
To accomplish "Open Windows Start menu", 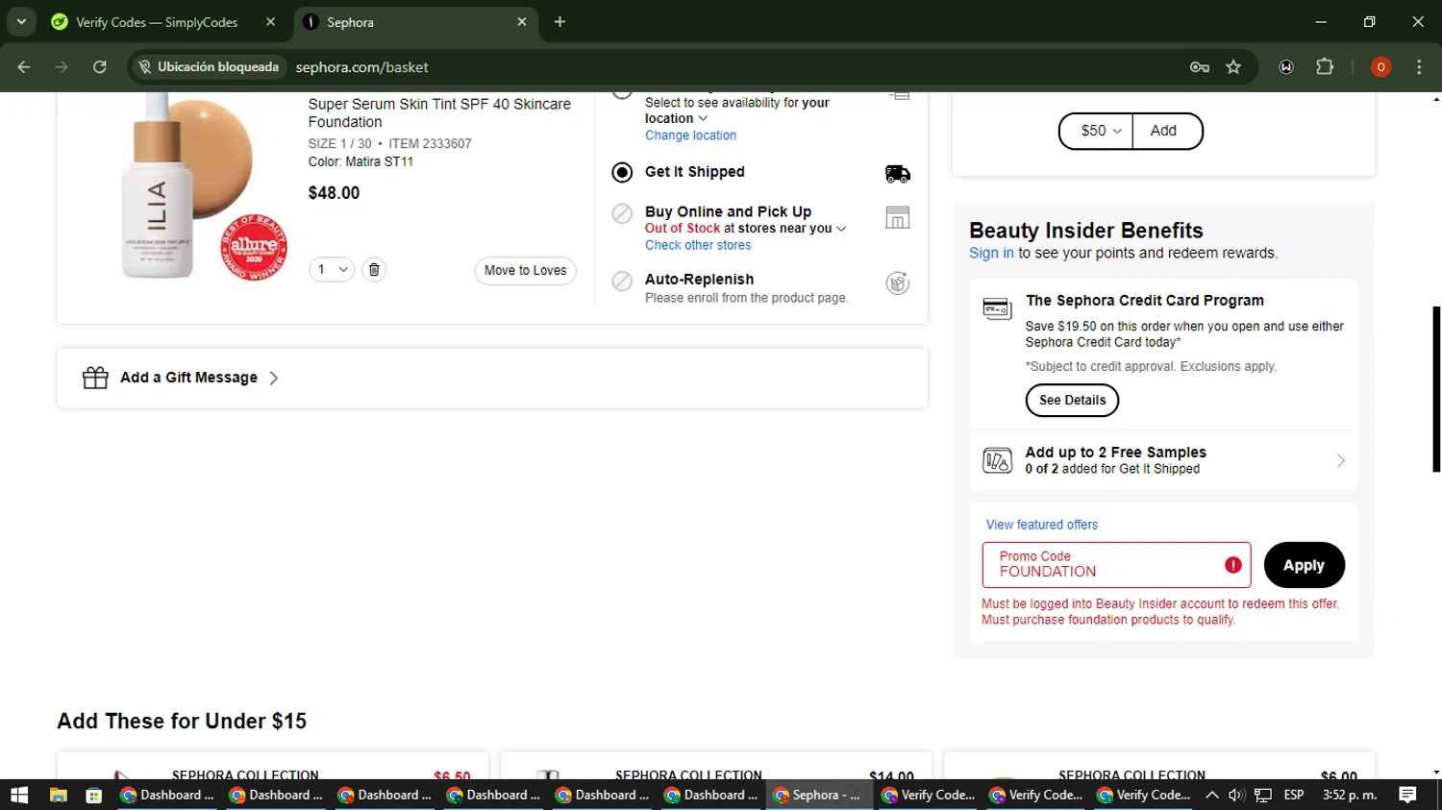I will [19, 795].
